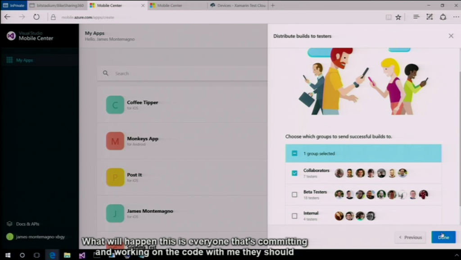Image resolution: width=461 pixels, height=260 pixels.
Task: Click the browser Share icon
Action: pos(443,17)
